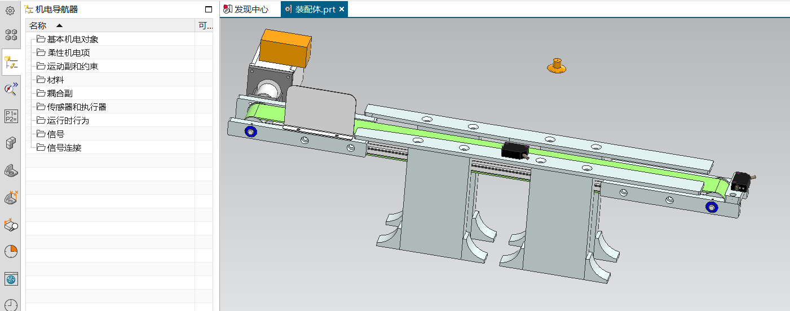Open the web browser globe icon
The image size is (790, 311).
pos(11,279)
